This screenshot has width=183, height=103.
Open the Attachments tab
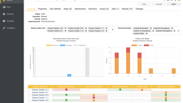click(80, 9)
